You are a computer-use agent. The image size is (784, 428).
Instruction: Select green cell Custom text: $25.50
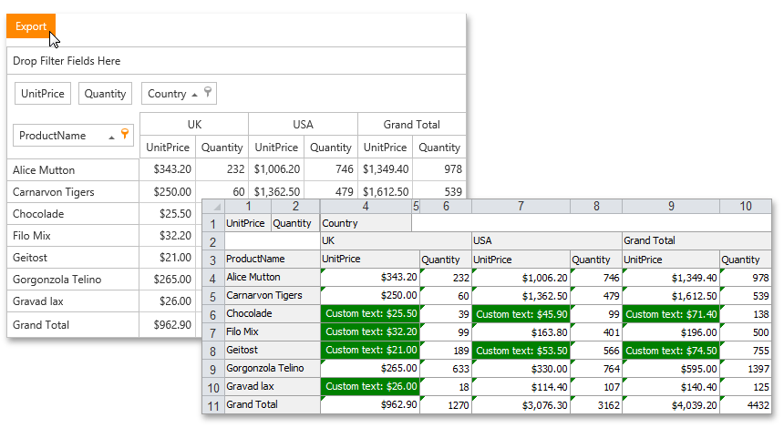point(370,313)
